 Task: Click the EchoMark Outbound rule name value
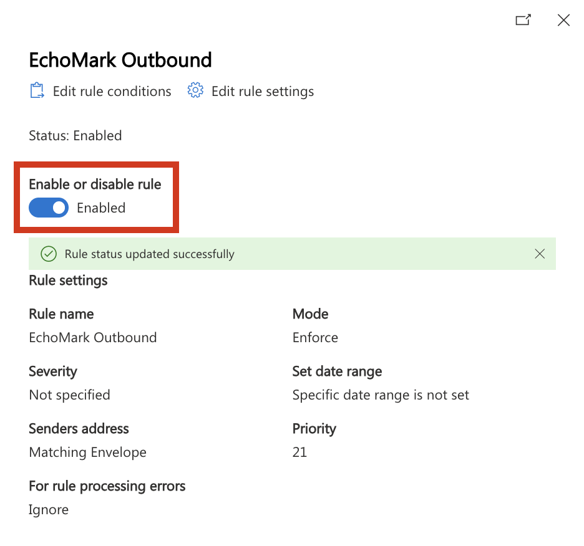(x=93, y=337)
